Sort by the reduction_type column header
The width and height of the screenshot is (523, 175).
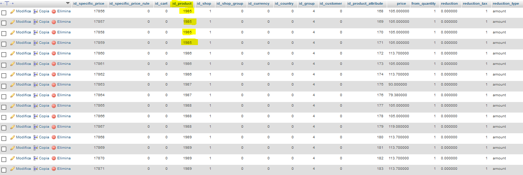pos(506,4)
